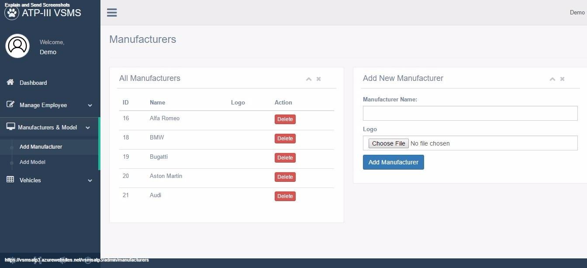The width and height of the screenshot is (587, 268).
Task: Expand Manage Employee submenu arrow
Action: pyautogui.click(x=90, y=105)
